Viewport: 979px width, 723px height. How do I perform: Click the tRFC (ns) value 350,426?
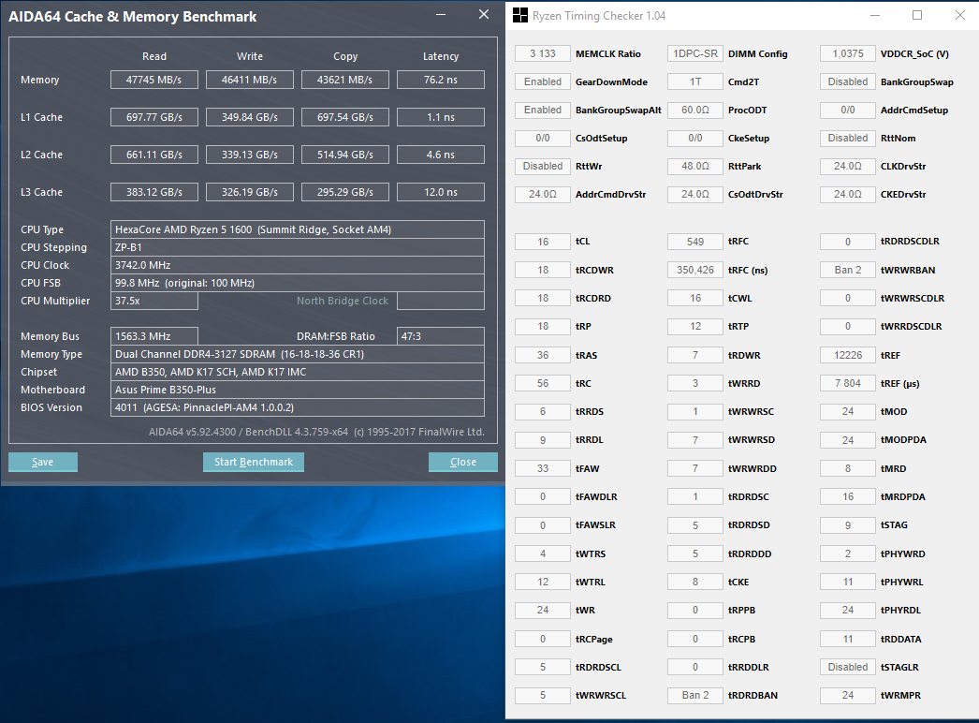(x=694, y=270)
